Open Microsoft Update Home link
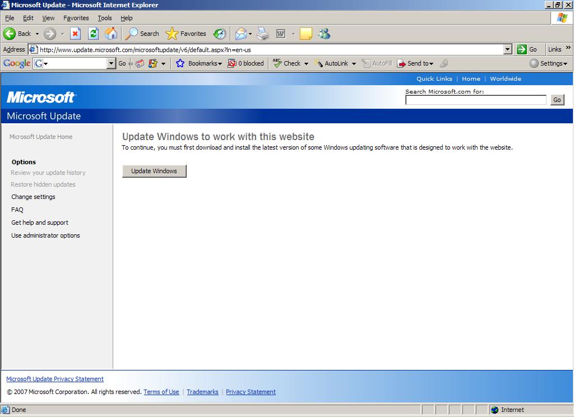574x417 pixels. coord(41,137)
